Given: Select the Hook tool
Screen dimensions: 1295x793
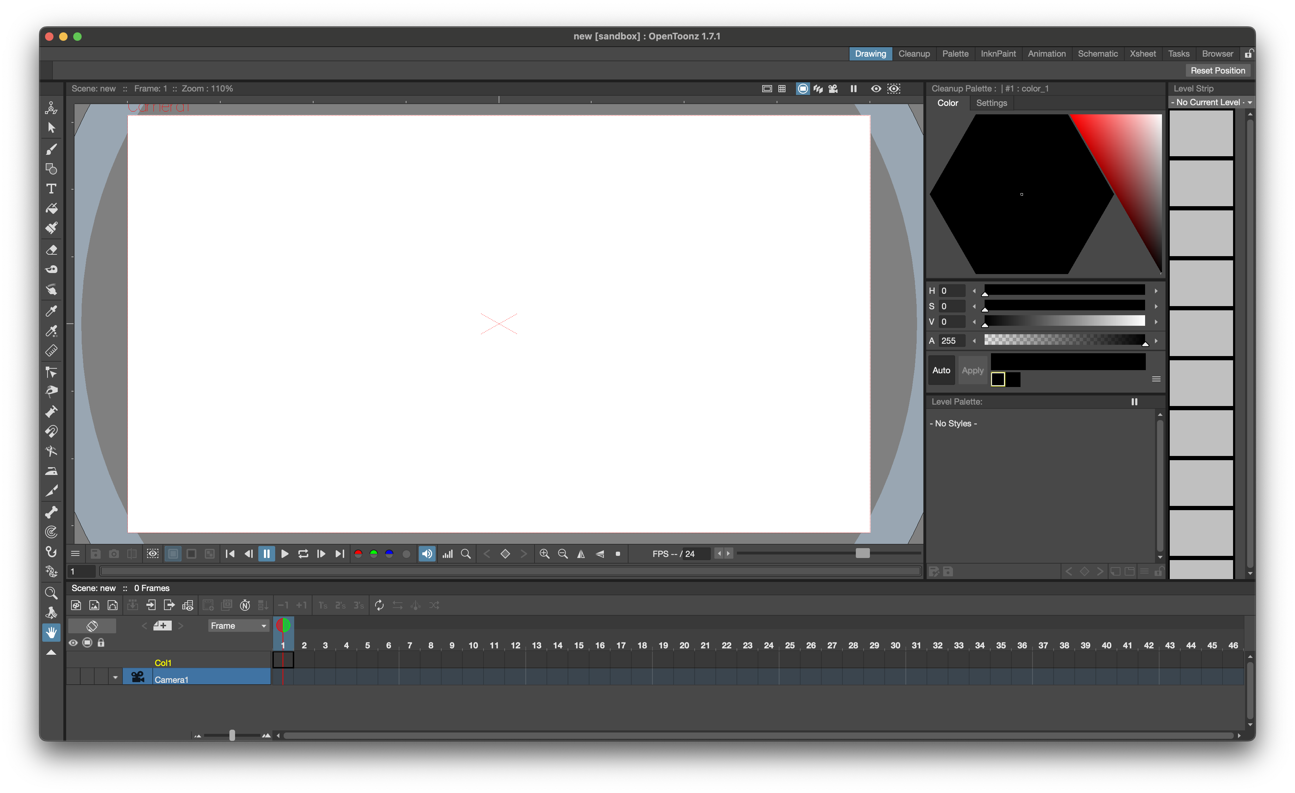Looking at the screenshot, I should click(x=51, y=552).
